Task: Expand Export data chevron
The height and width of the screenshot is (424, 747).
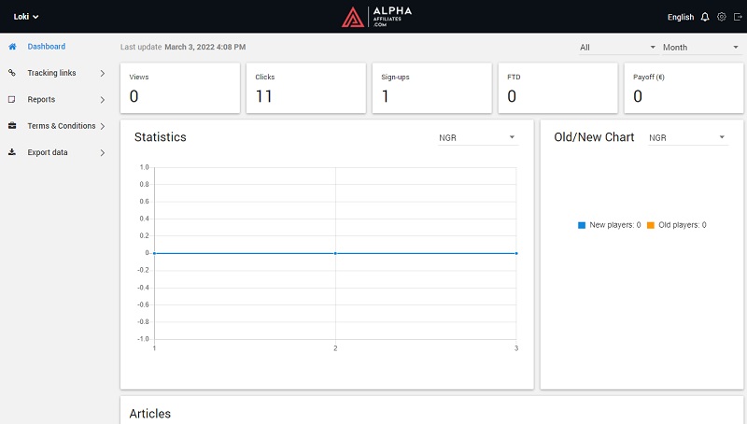Action: tap(103, 152)
